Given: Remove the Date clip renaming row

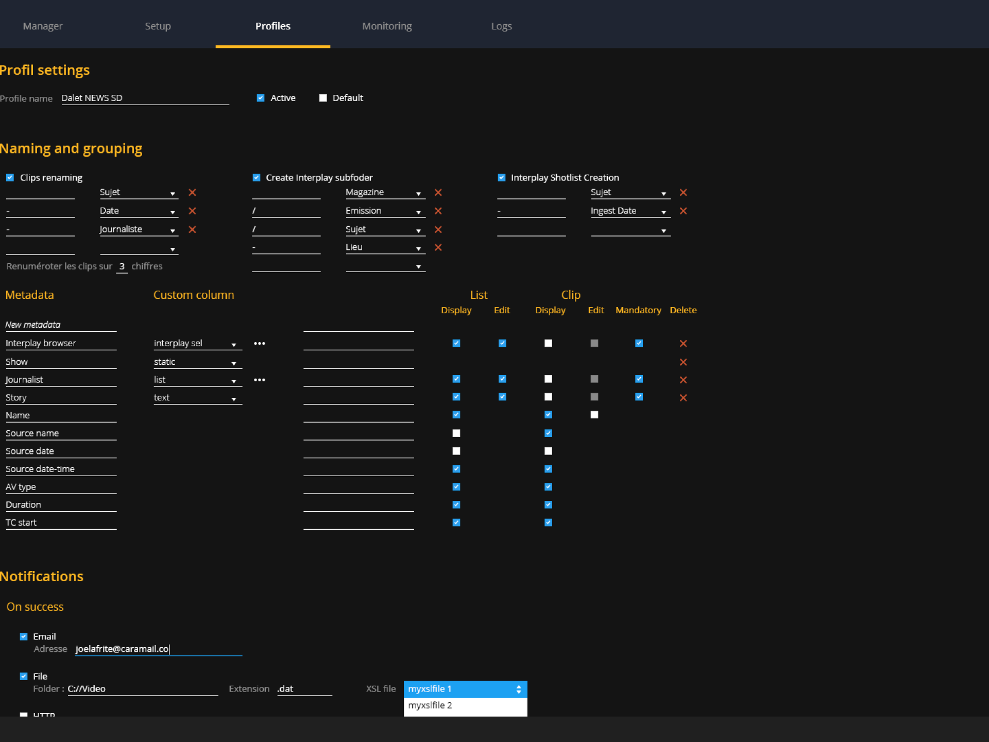Looking at the screenshot, I should (192, 211).
